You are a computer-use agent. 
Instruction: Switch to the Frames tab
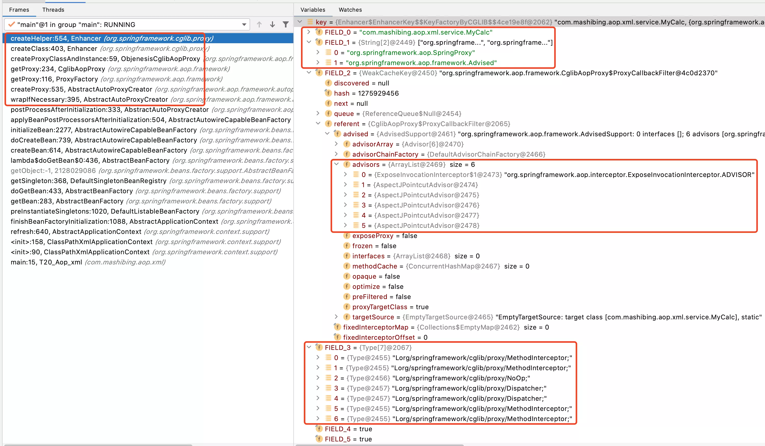(x=19, y=10)
